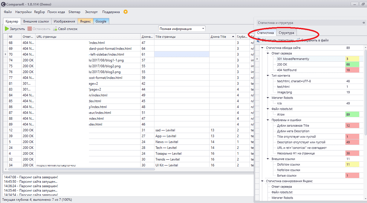Click the empty Title cell in row 70
The image size is (367, 203).
click(182, 54)
